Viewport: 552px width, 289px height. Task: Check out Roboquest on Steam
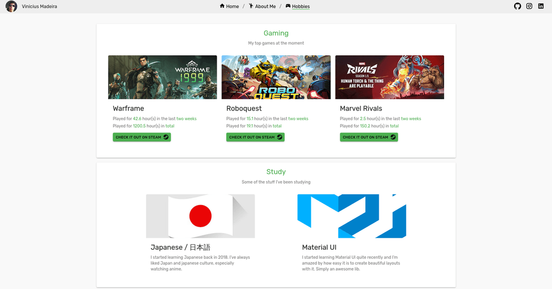click(x=255, y=137)
